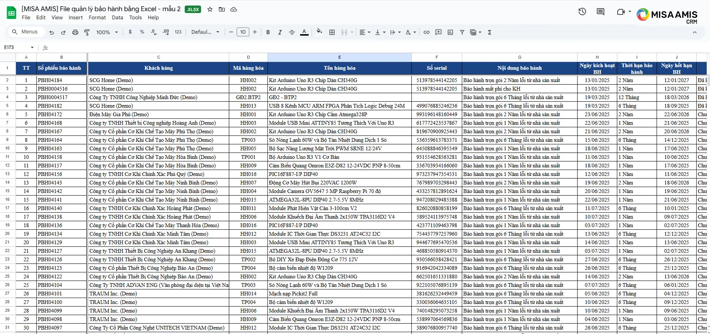Click the Print icon

[75, 32]
